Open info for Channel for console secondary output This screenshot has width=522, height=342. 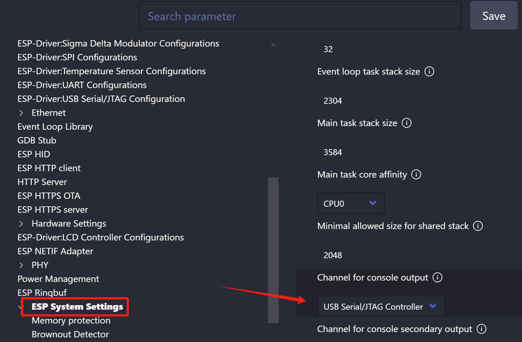[482, 329]
